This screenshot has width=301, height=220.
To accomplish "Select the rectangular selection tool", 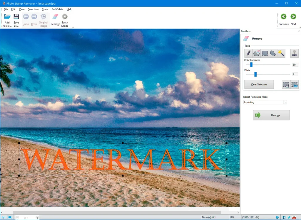I will tap(265, 53).
